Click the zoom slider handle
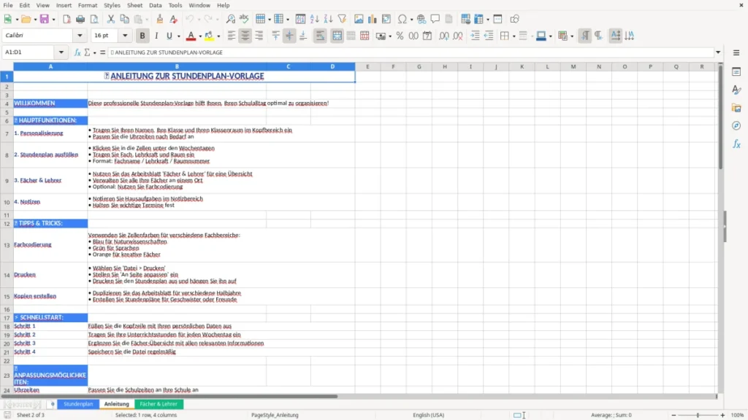This screenshot has height=420, width=748. pyautogui.click(x=698, y=415)
